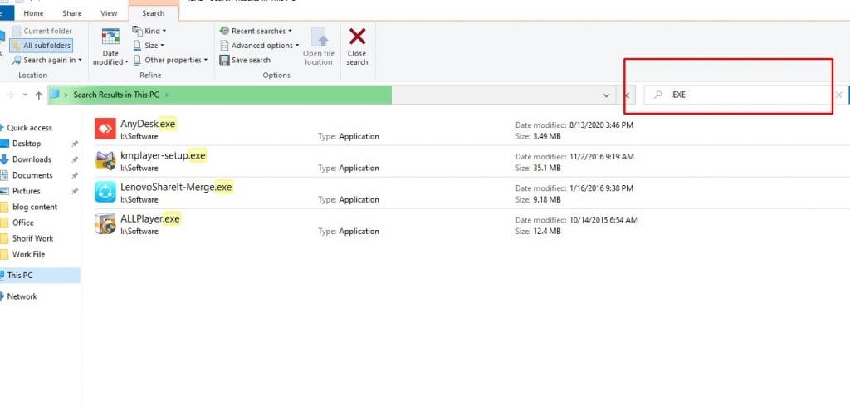Open the Date modified filter
Image resolution: width=850 pixels, height=406 pixels.
(x=110, y=46)
